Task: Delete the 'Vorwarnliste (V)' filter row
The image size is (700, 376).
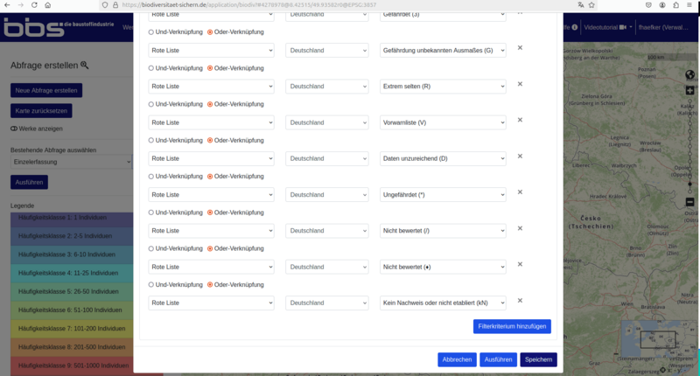Action: click(520, 120)
